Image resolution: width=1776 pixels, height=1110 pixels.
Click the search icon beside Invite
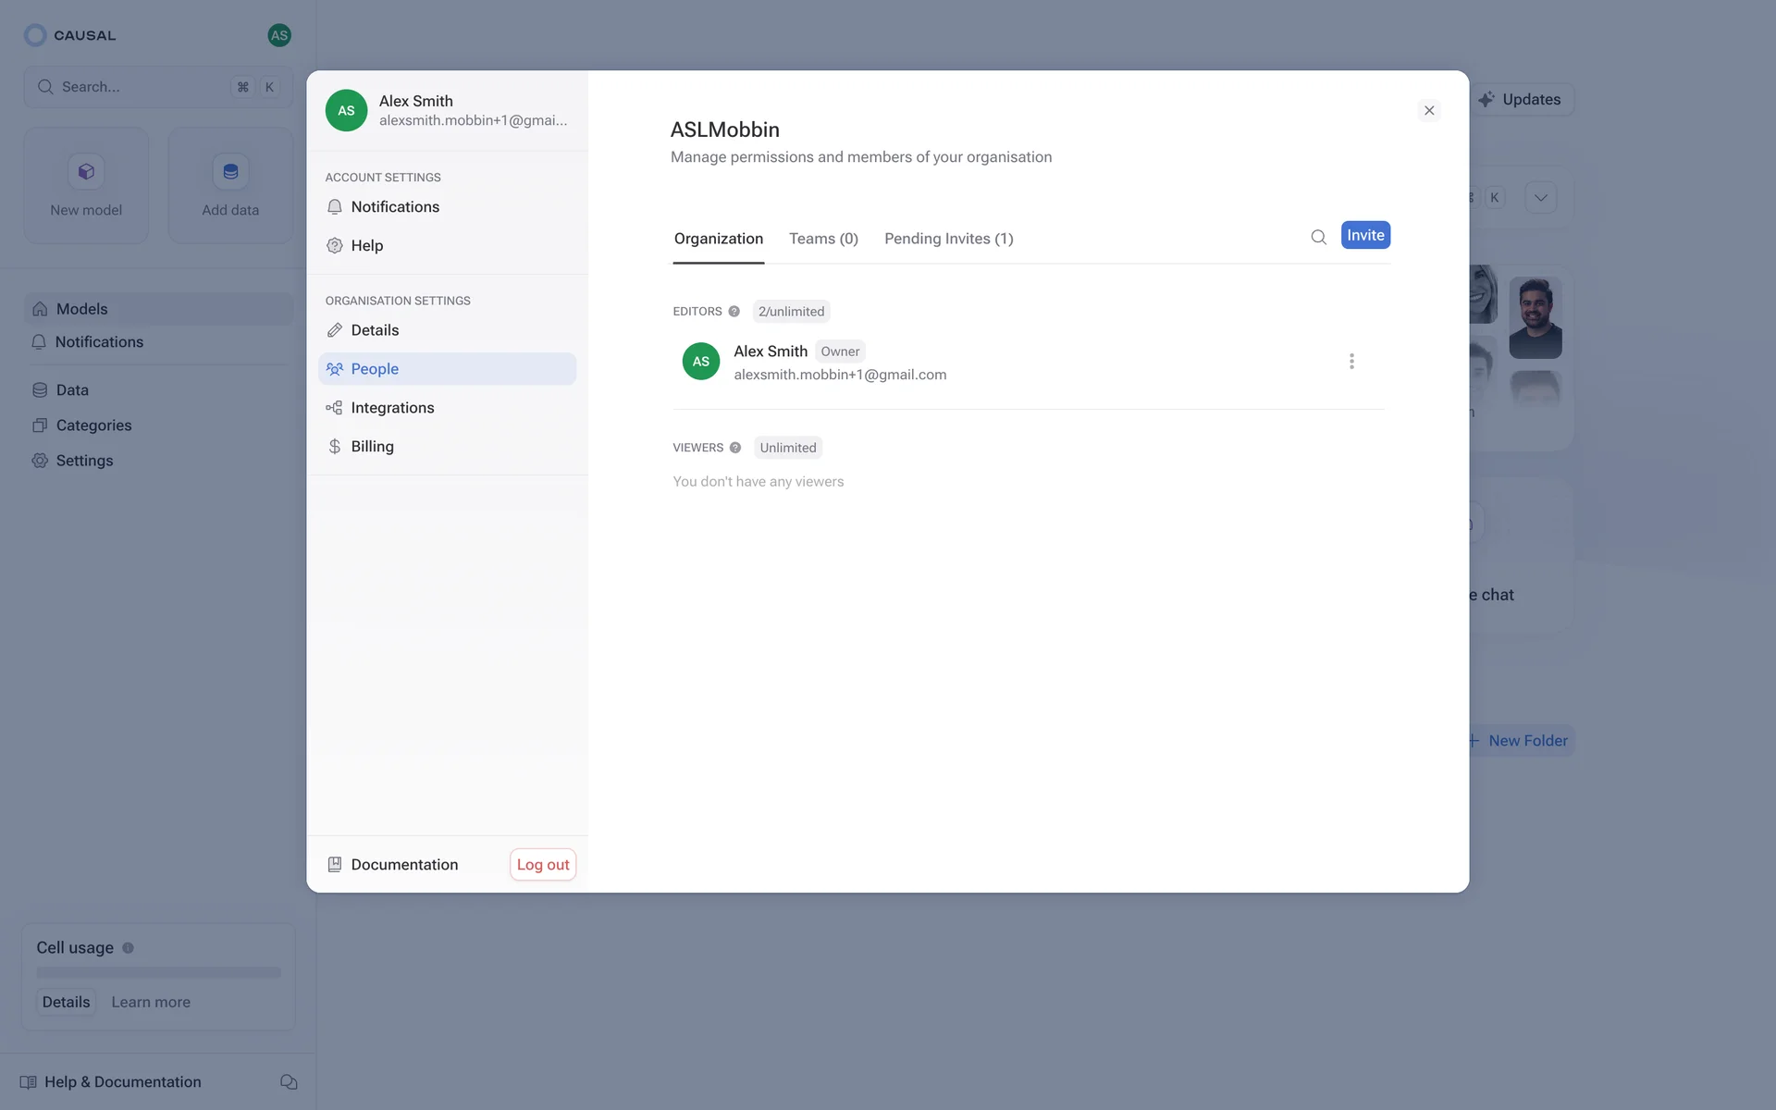1318,237
